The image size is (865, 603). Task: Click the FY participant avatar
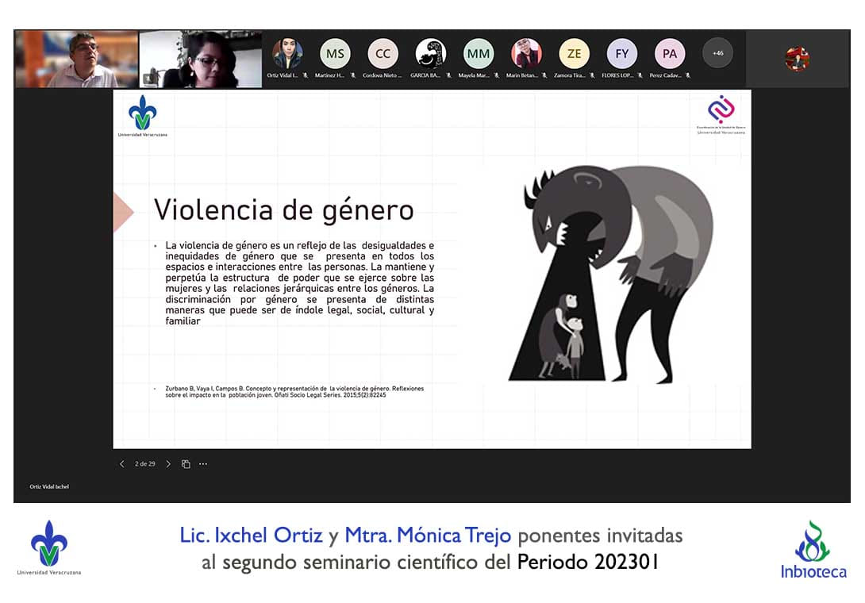[x=621, y=54]
